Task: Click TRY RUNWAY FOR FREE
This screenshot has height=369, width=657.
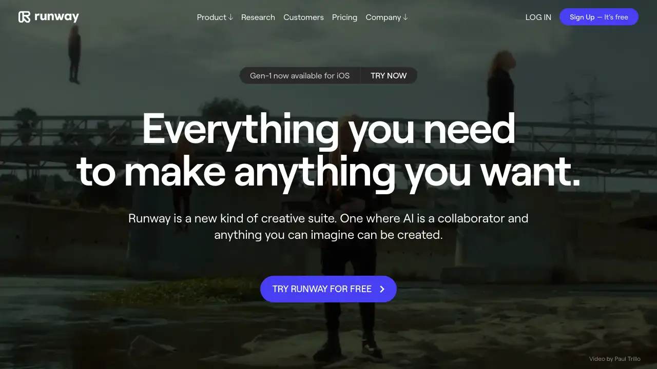Action: click(328, 289)
